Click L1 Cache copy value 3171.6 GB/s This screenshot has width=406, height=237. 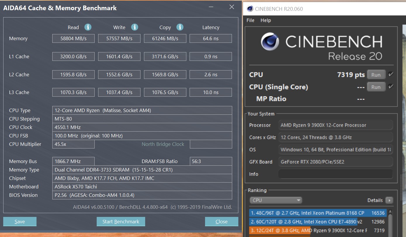(x=165, y=56)
